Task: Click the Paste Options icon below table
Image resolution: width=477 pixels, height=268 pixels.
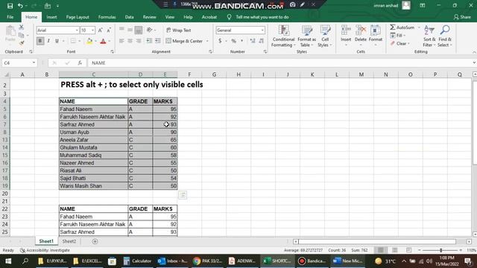Action: [x=183, y=195]
